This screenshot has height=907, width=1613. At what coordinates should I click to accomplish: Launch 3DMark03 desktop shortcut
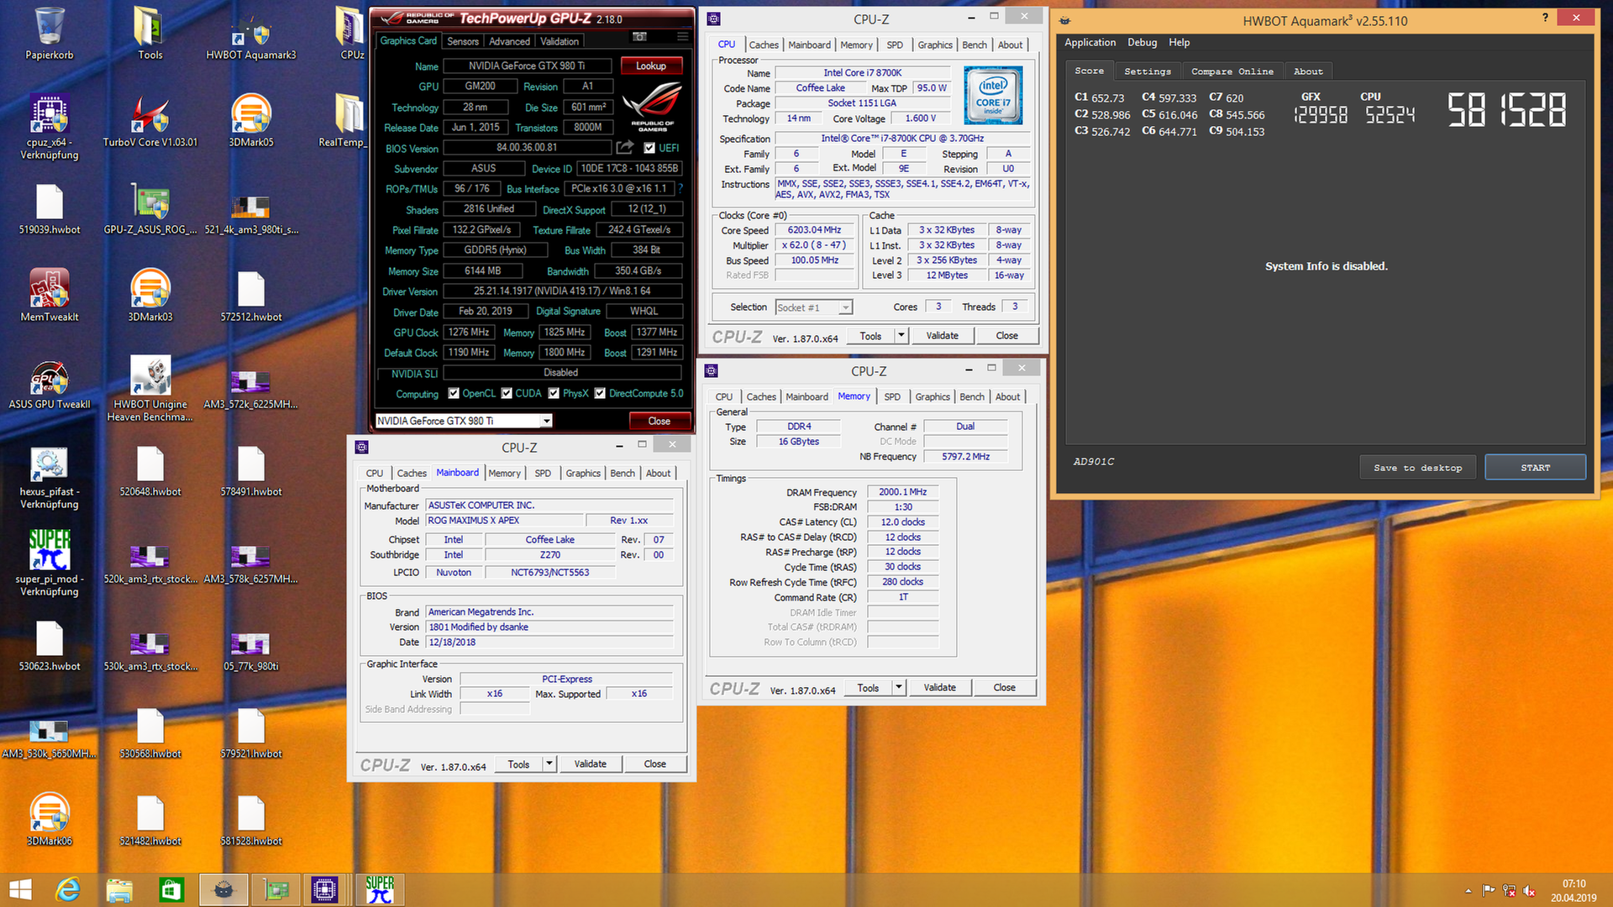click(x=150, y=296)
